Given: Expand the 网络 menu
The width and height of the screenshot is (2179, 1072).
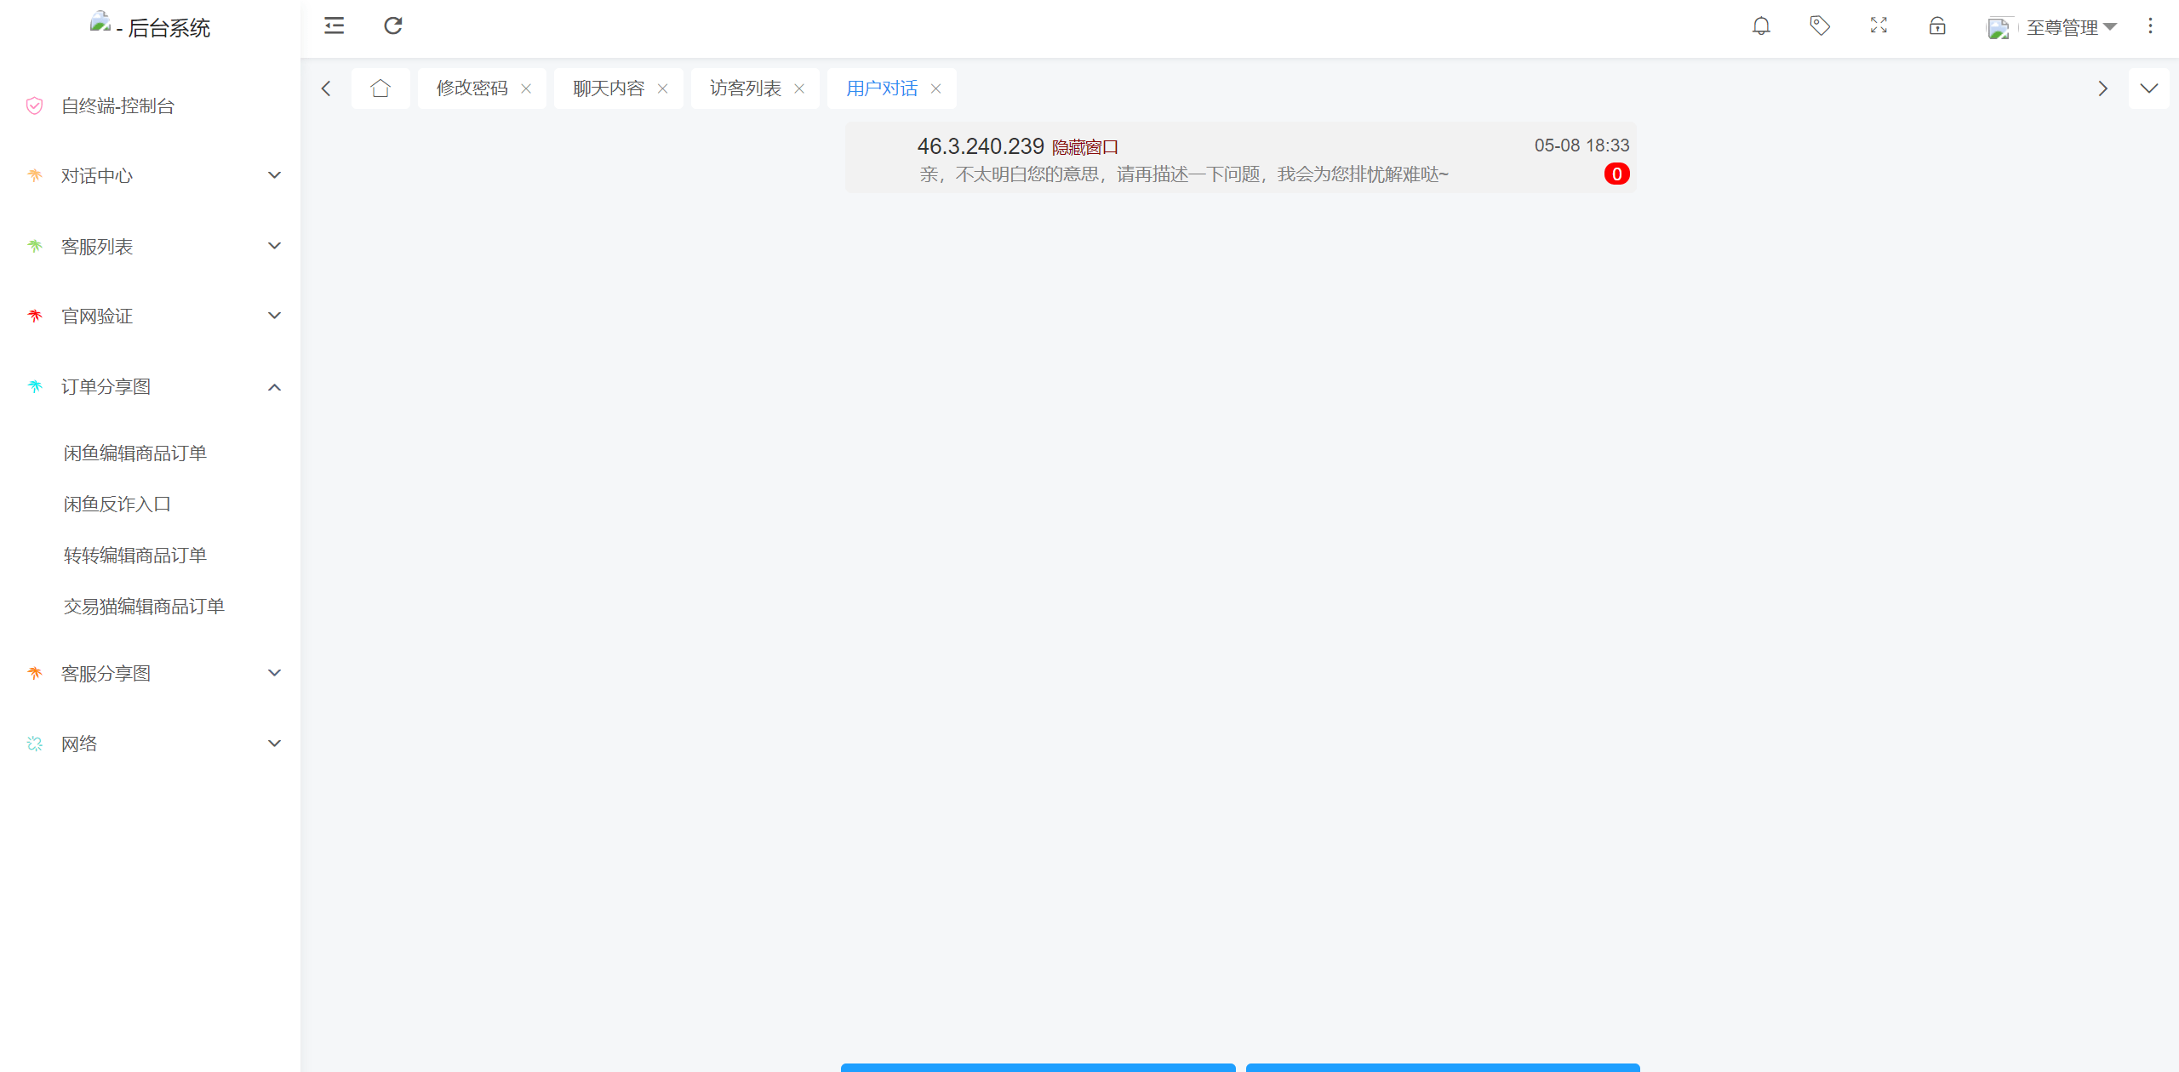Looking at the screenshot, I should coord(150,744).
